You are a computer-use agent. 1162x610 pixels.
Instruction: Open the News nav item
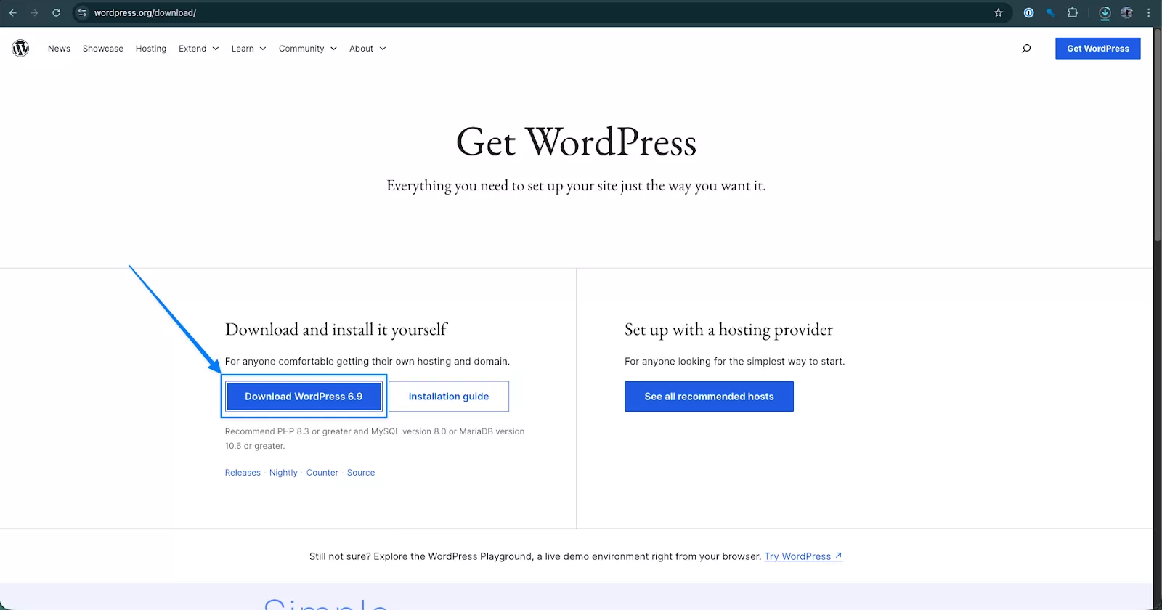59,49
